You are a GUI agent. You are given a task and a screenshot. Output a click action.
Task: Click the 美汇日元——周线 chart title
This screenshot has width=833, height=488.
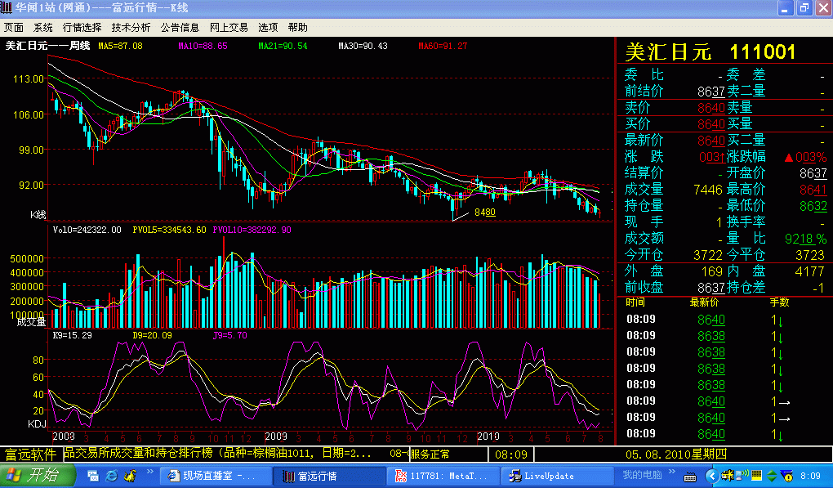click(47, 46)
